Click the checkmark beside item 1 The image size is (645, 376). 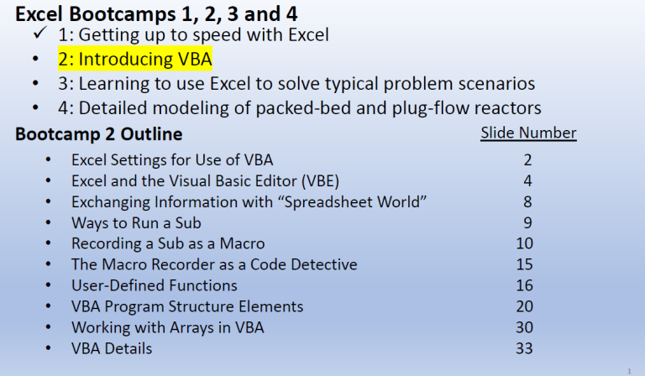(39, 34)
